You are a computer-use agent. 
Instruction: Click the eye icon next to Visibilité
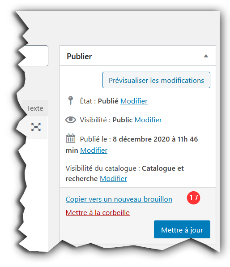point(71,120)
